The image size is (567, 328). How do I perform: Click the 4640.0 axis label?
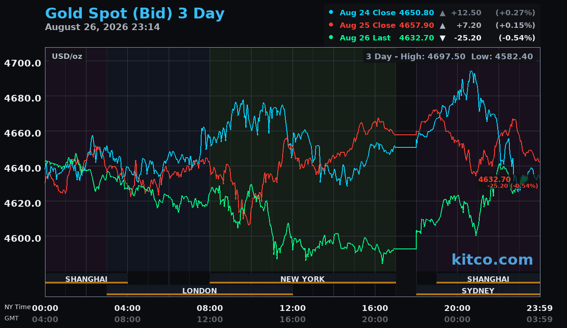tap(22, 168)
